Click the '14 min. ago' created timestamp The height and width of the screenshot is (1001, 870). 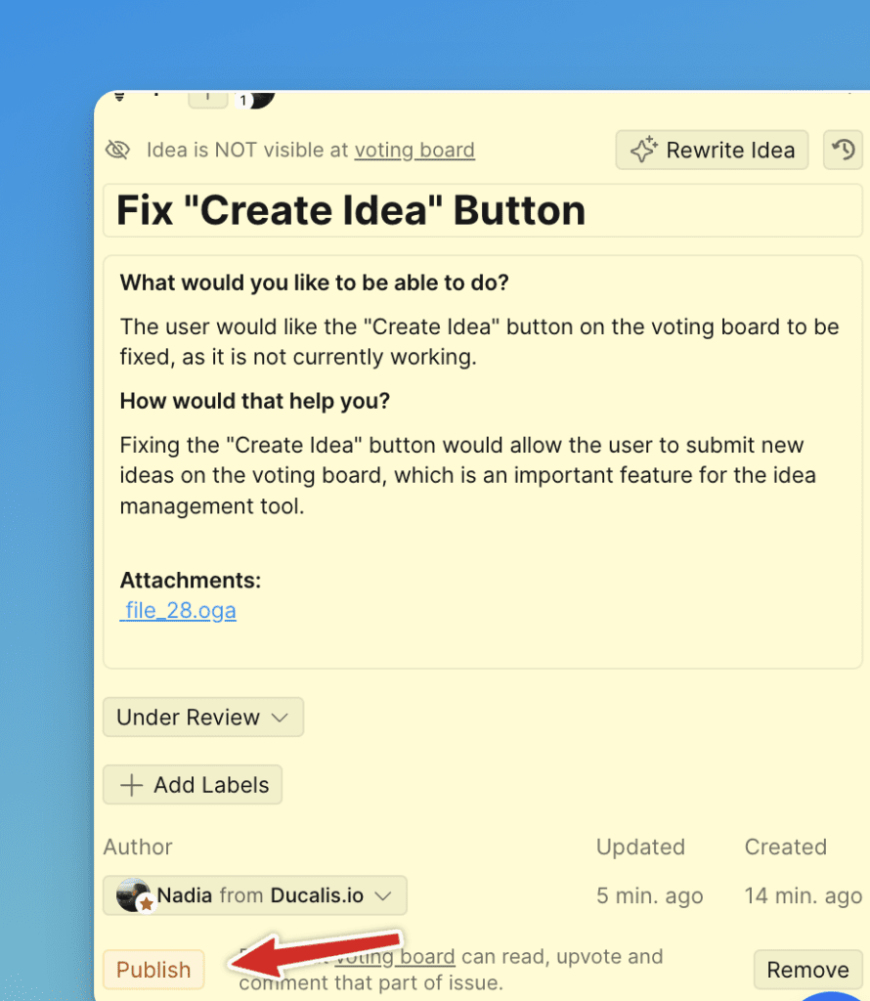coord(803,895)
